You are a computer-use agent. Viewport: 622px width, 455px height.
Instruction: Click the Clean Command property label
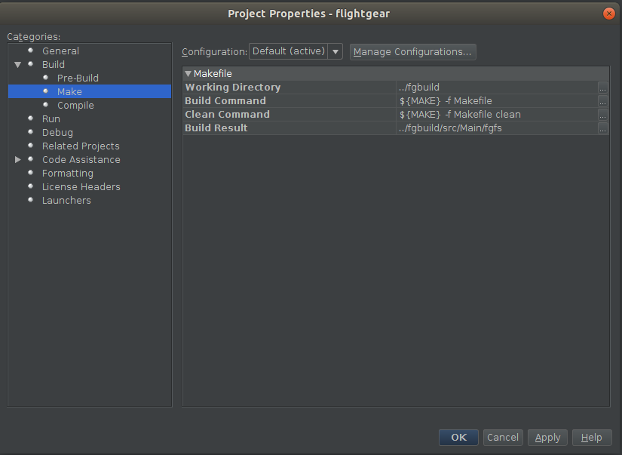(x=227, y=115)
